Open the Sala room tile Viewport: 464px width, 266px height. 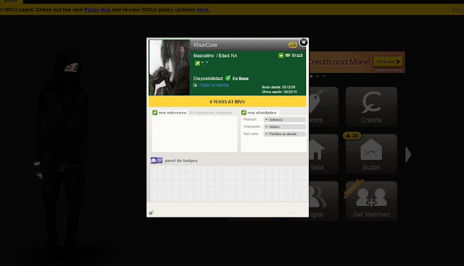click(323, 154)
